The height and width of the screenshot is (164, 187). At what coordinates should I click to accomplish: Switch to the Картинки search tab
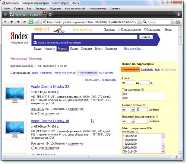(x=111, y=49)
